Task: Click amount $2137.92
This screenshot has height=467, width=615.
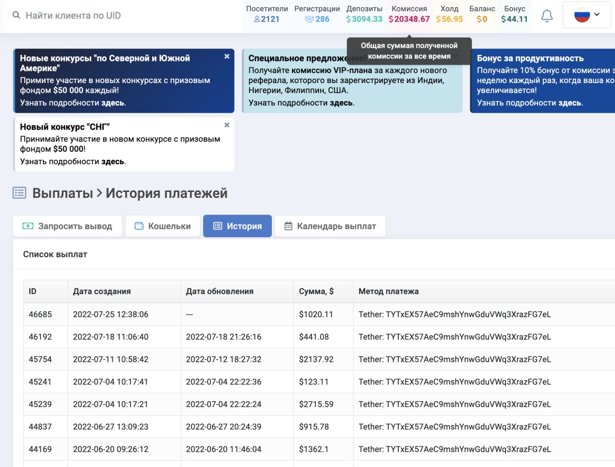Action: click(x=316, y=359)
